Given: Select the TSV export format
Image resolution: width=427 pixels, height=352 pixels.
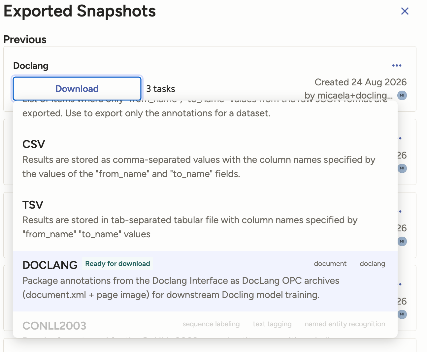Looking at the screenshot, I should point(205,219).
